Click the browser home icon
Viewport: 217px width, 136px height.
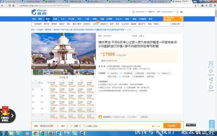[x=14, y=5]
